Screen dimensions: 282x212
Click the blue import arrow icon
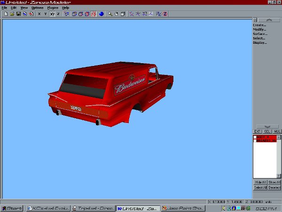pyautogui.click(x=25, y=14)
